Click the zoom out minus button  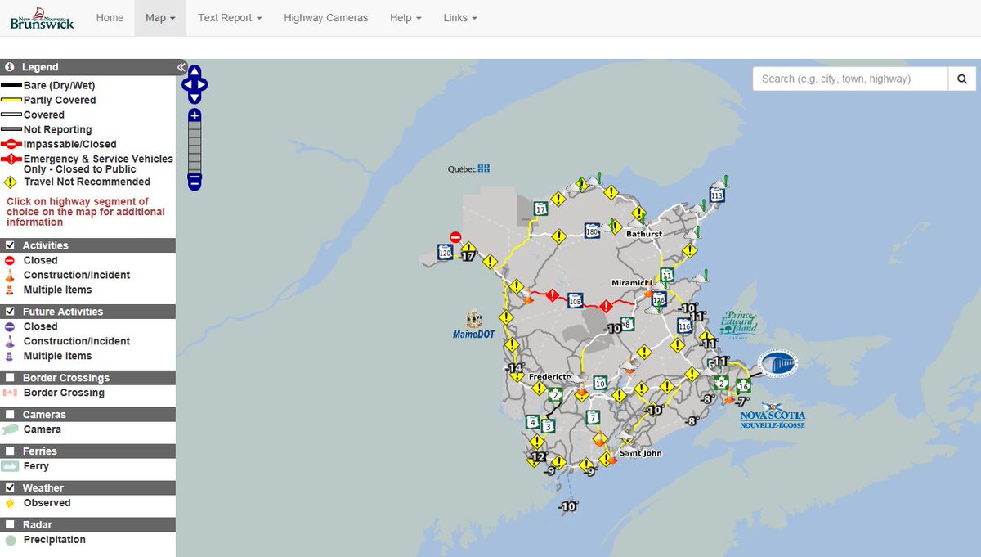point(195,182)
